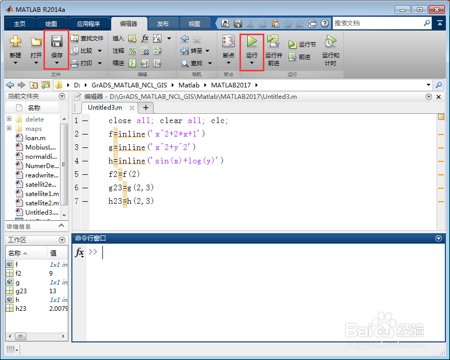Click Run Section (运行节)
Viewport: 450px width, 360px height.
pos(302,44)
